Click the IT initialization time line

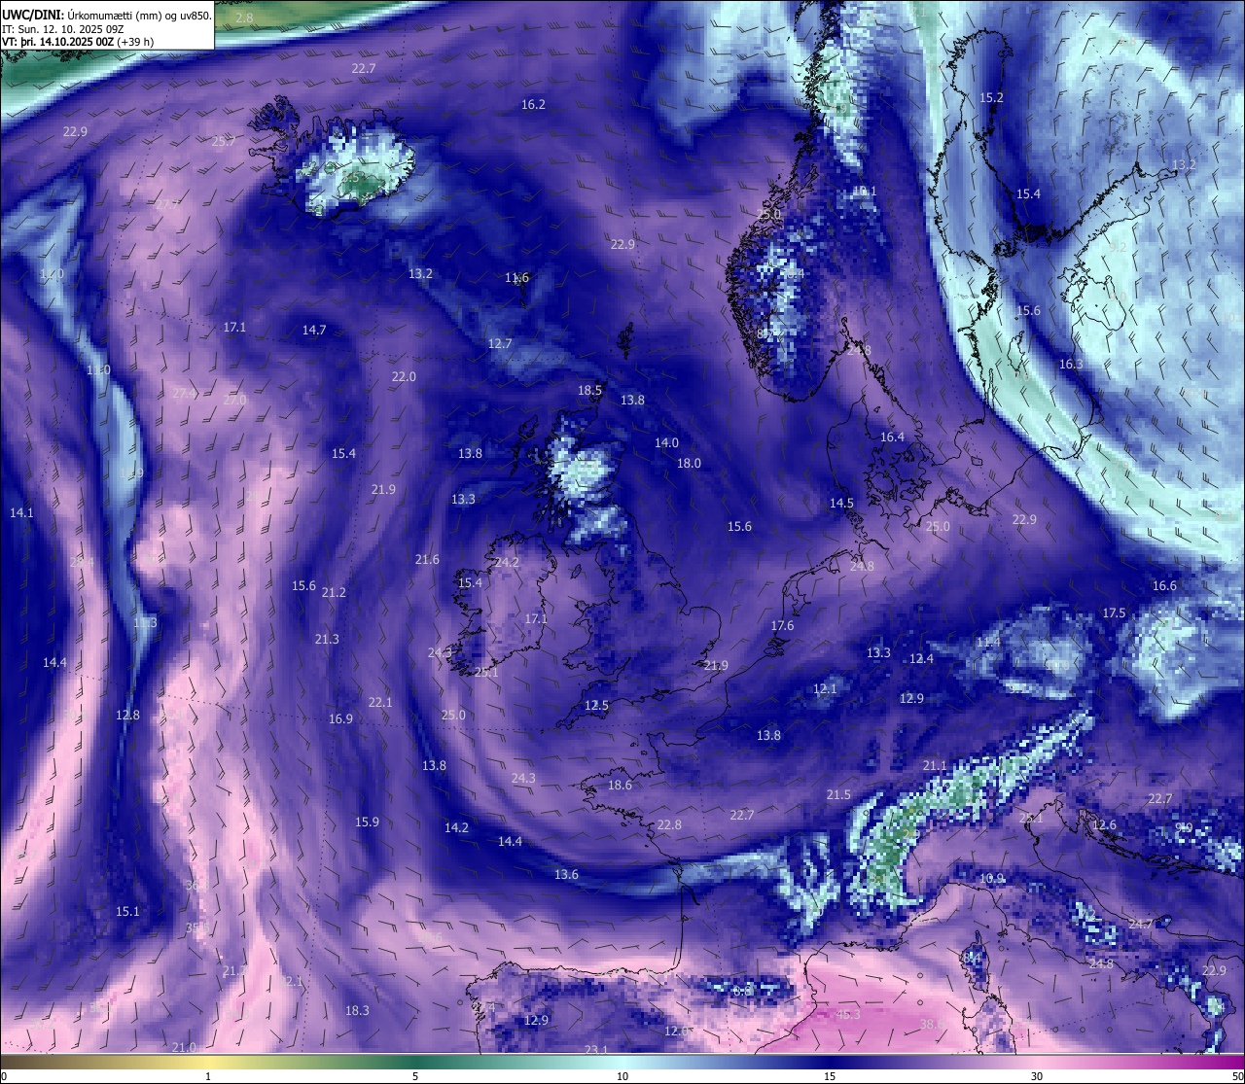point(63,29)
